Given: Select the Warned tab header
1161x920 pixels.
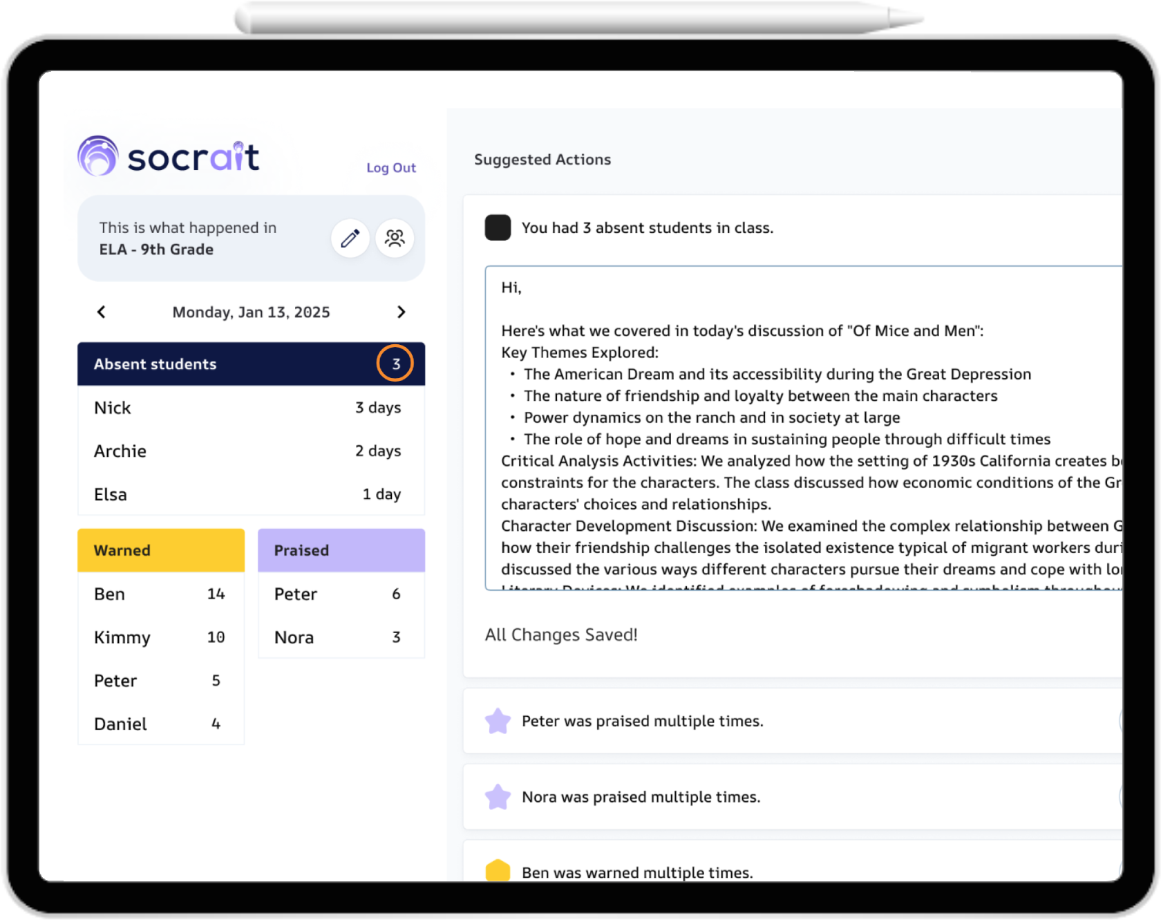Looking at the screenshot, I should tap(160, 550).
